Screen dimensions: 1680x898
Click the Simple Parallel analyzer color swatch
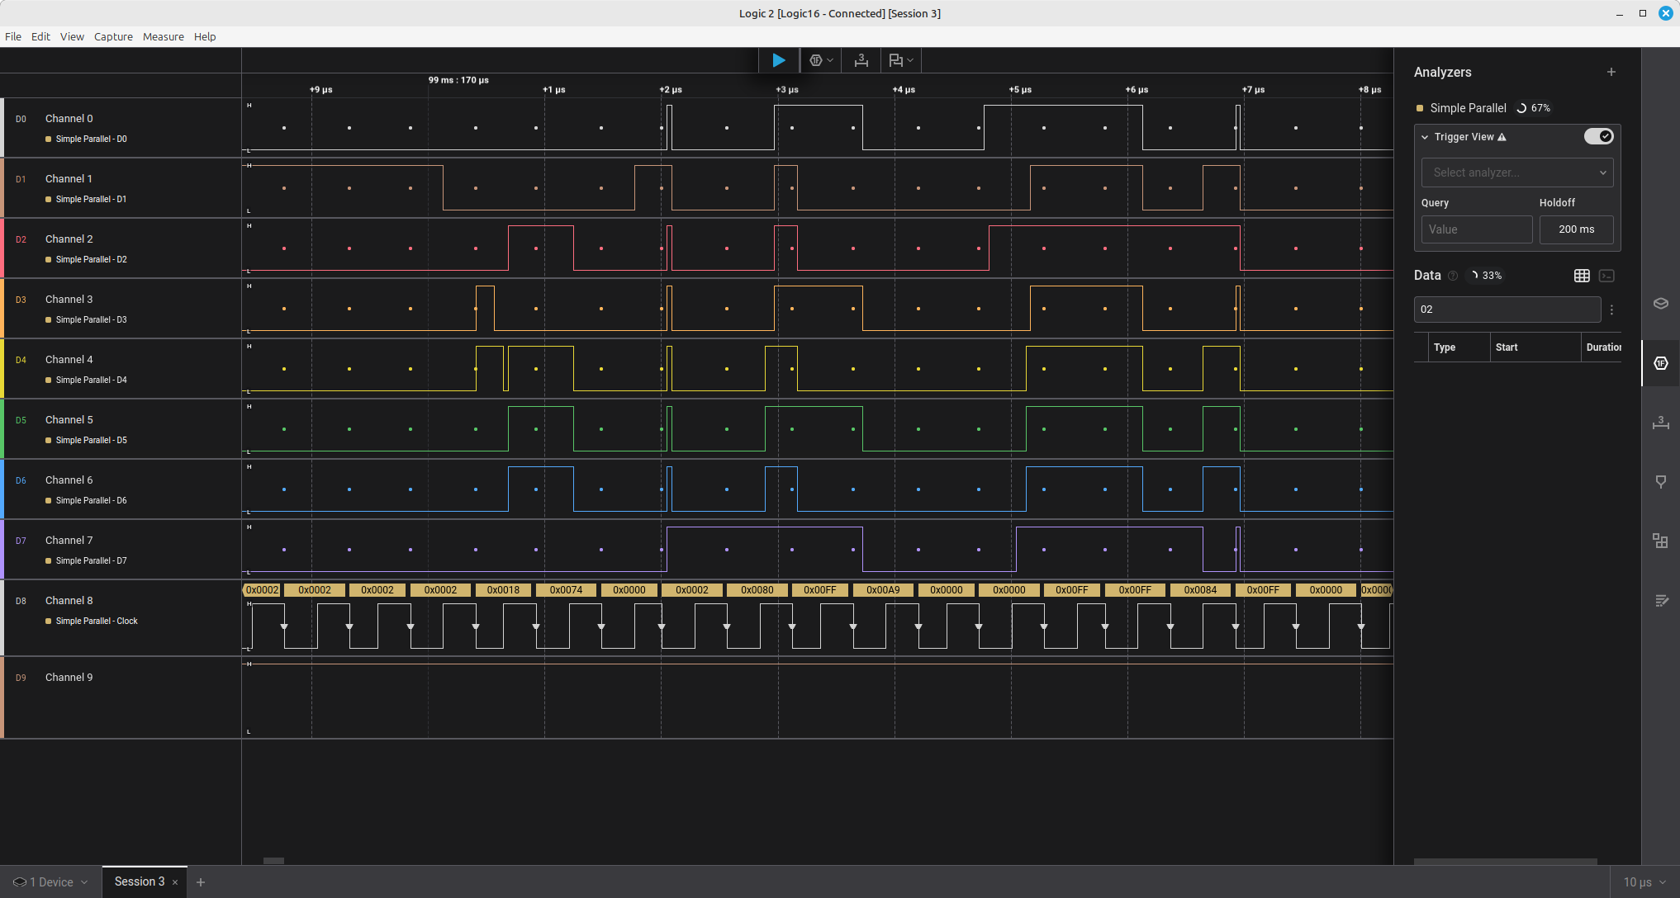pyautogui.click(x=1420, y=108)
